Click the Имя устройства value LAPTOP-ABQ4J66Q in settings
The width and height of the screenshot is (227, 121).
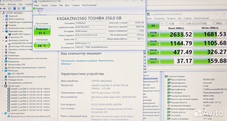click(x=102, y=81)
